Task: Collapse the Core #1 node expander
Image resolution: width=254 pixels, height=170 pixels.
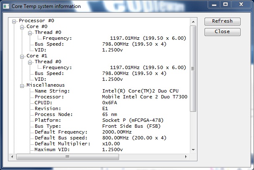Action: pos(22,56)
